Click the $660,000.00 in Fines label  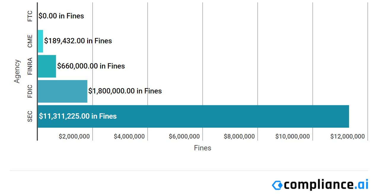click(91, 66)
